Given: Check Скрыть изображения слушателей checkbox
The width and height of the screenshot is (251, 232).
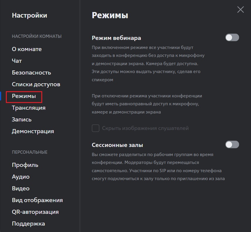Looking at the screenshot, I should point(96,128).
